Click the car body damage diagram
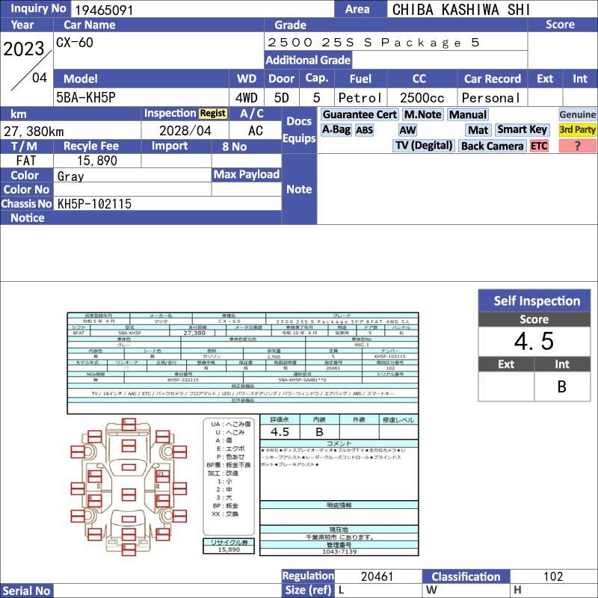 (129, 487)
